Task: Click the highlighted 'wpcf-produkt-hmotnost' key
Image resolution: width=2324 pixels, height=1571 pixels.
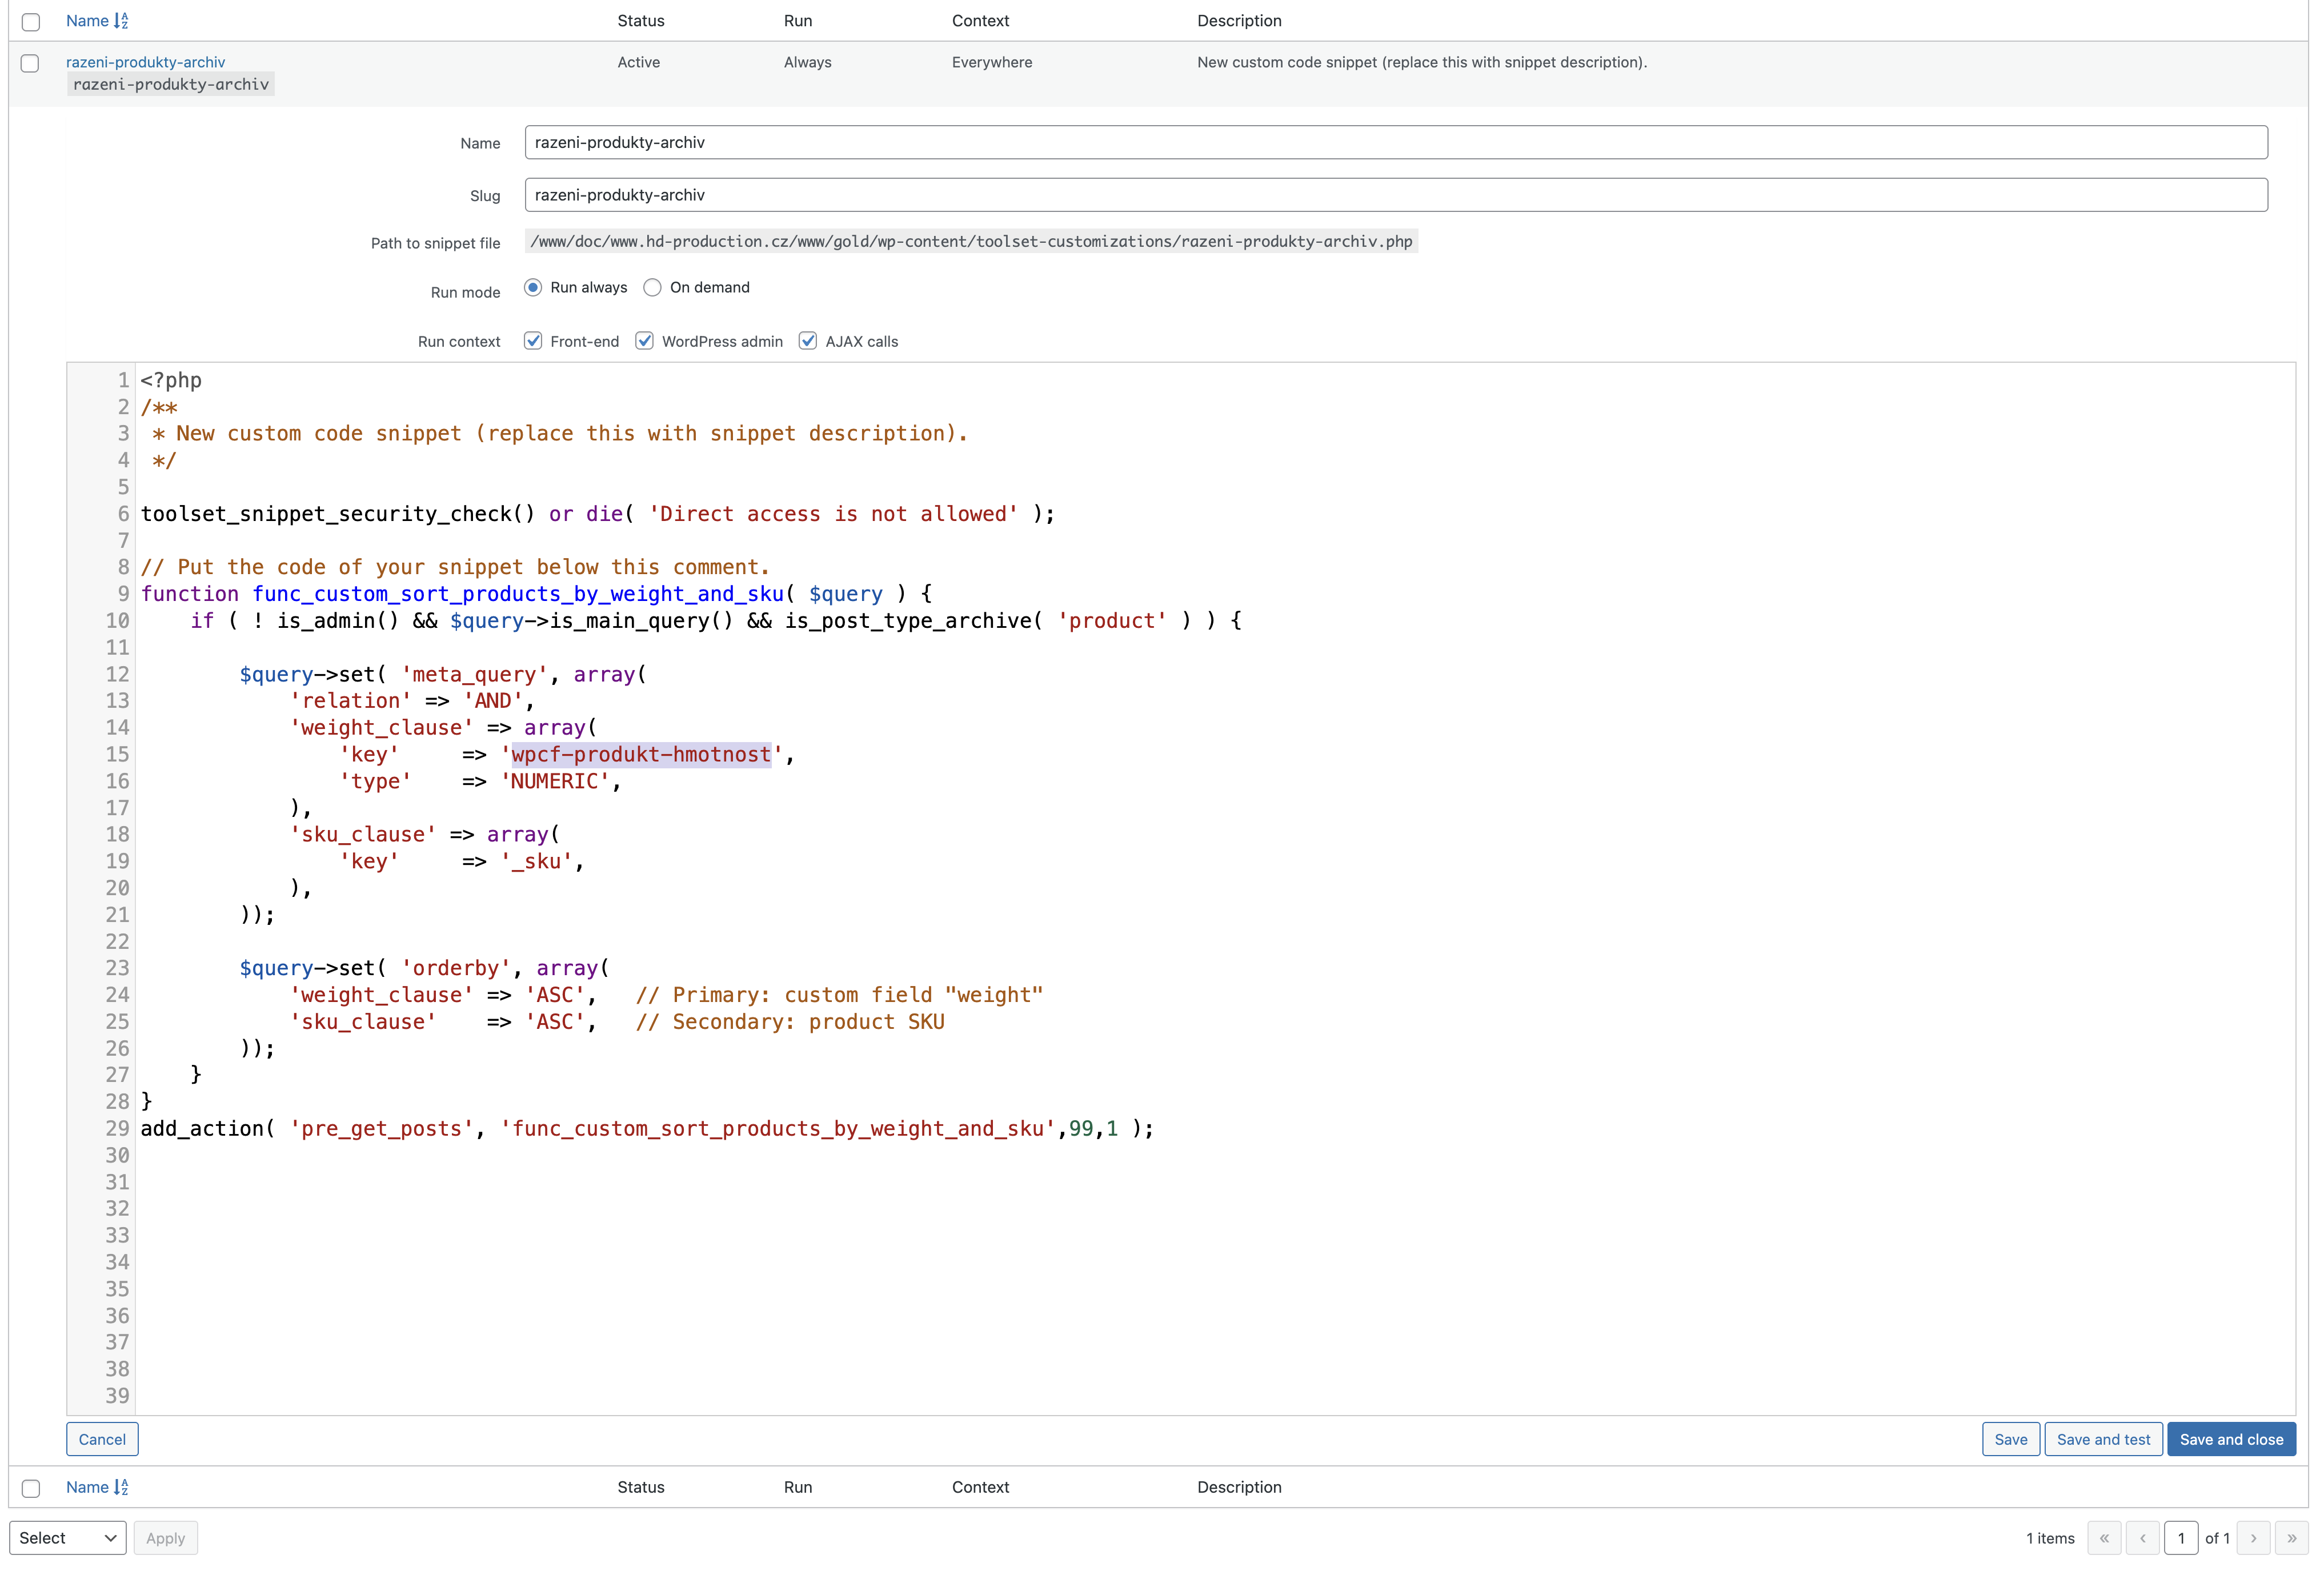Action: (x=641, y=754)
